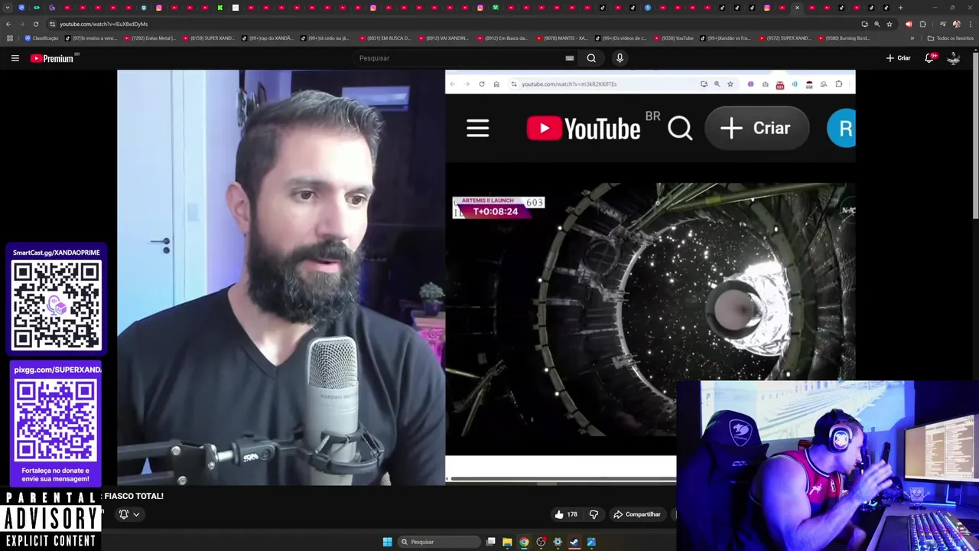Image resolution: width=979 pixels, height=551 pixels.
Task: Click the main video to toggle playback
Action: pyautogui.click(x=486, y=278)
